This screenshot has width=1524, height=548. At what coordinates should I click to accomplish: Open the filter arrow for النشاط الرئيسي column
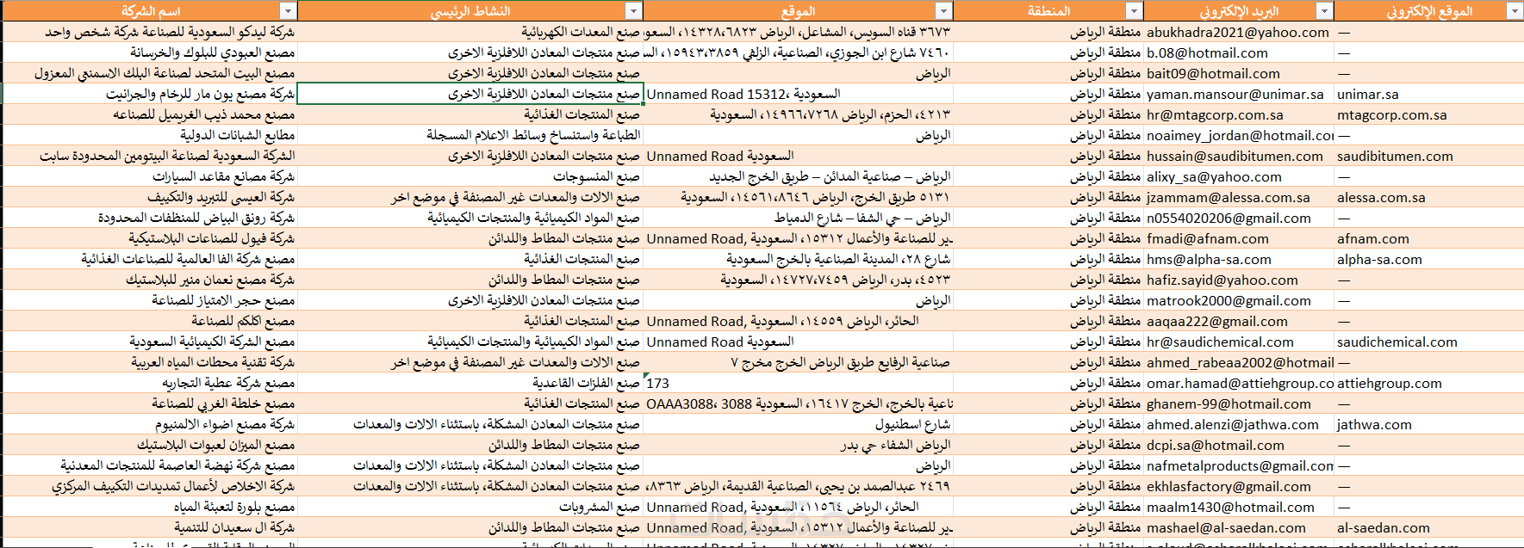click(x=634, y=11)
